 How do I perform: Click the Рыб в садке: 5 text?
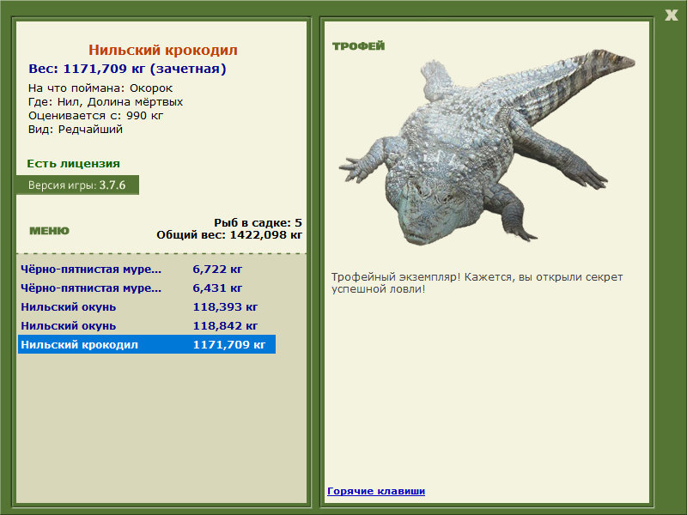(x=258, y=223)
